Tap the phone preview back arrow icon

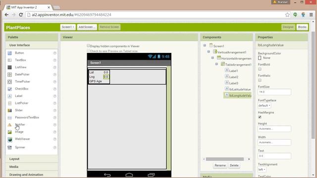pyautogui.click(x=107, y=175)
